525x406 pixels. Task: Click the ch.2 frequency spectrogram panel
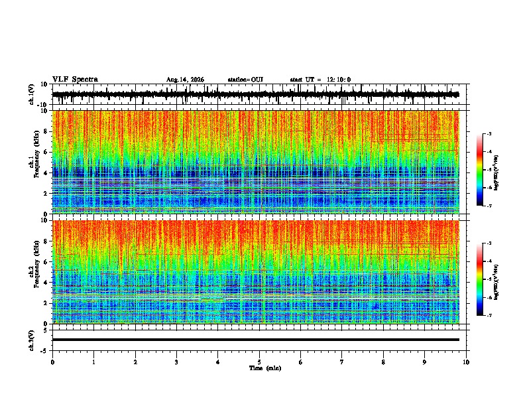click(x=255, y=272)
